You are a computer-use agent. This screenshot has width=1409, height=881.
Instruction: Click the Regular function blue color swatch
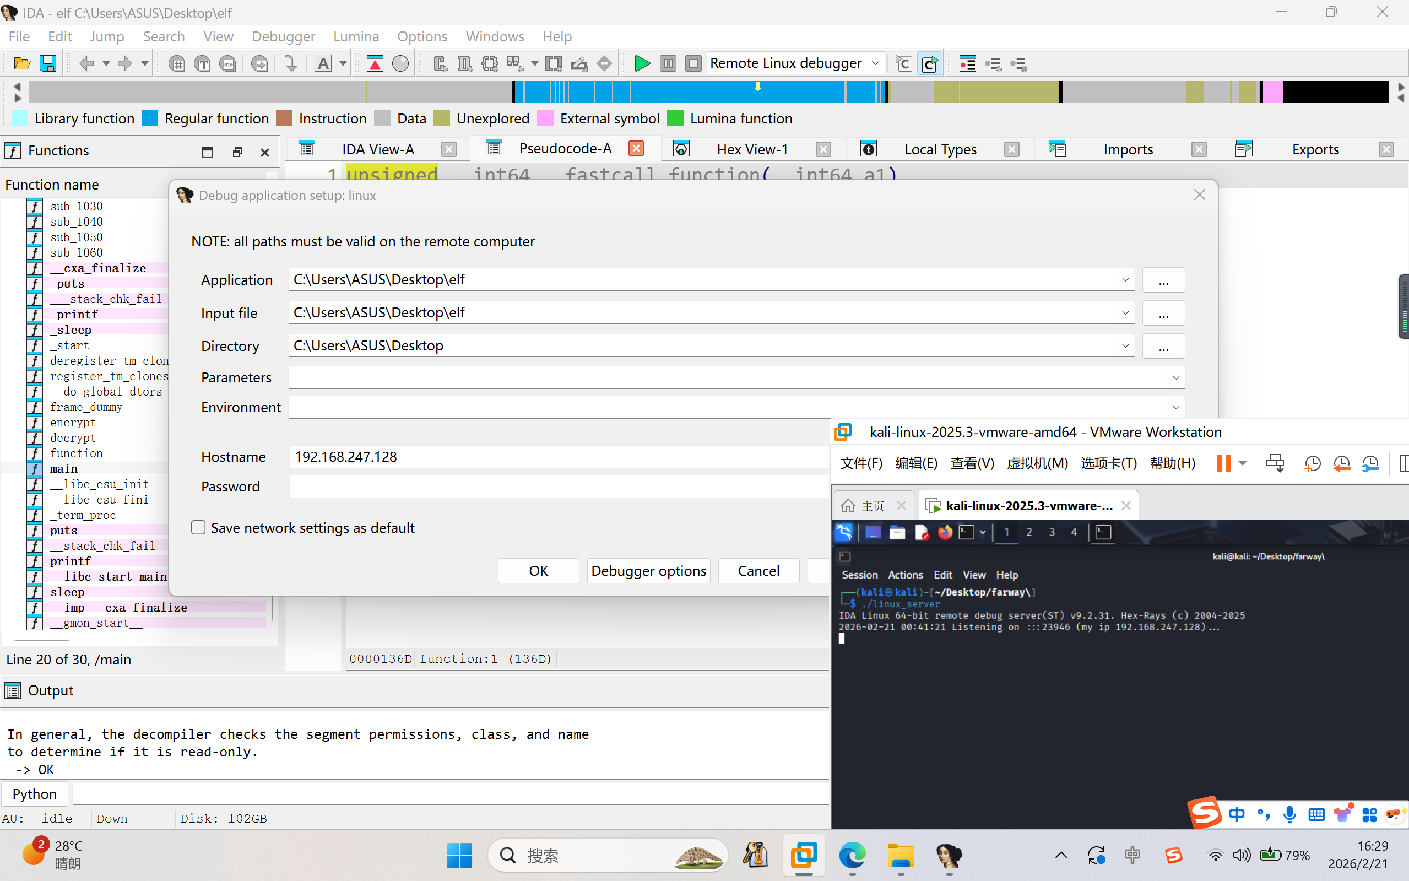click(150, 118)
